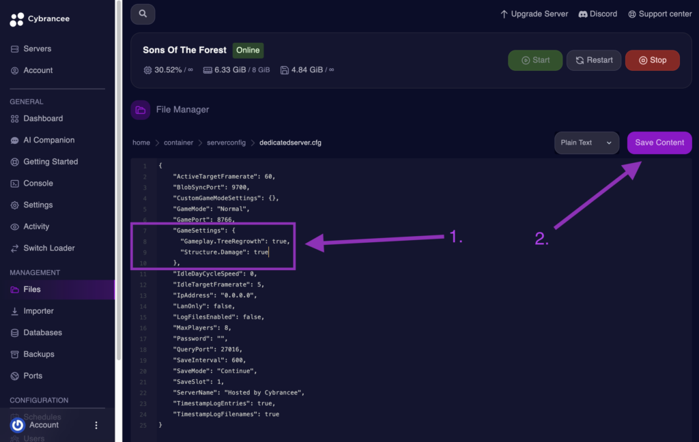Open the Upgrade Server link
Viewport: 699px width, 442px height.
tap(534, 14)
